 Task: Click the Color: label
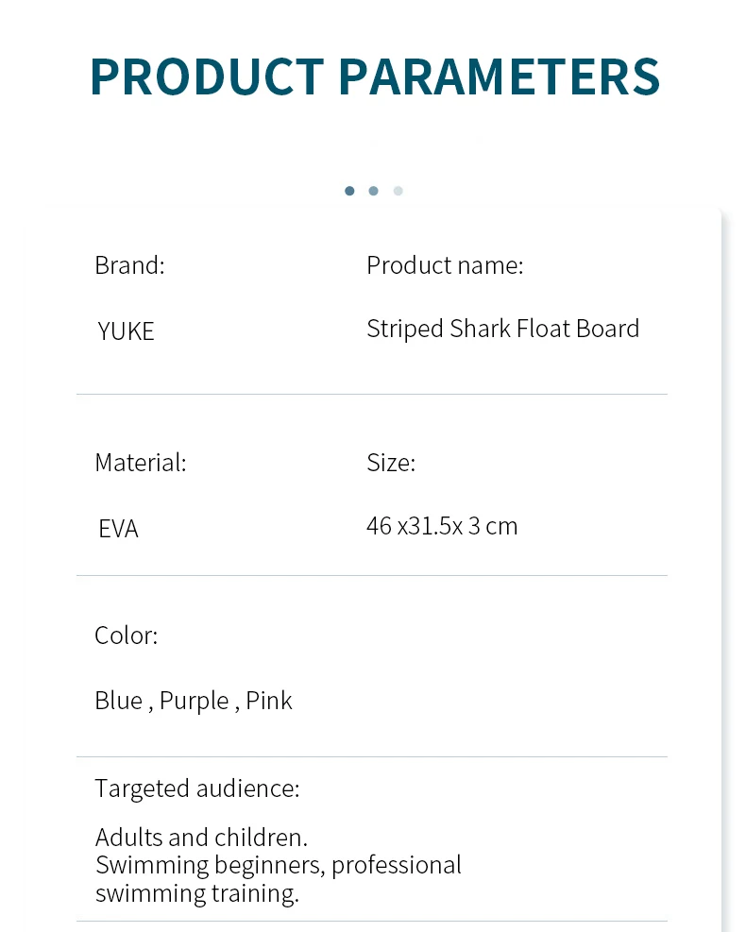127,635
